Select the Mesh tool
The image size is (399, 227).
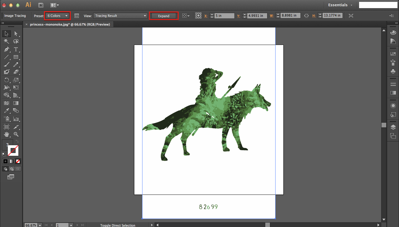[7, 103]
